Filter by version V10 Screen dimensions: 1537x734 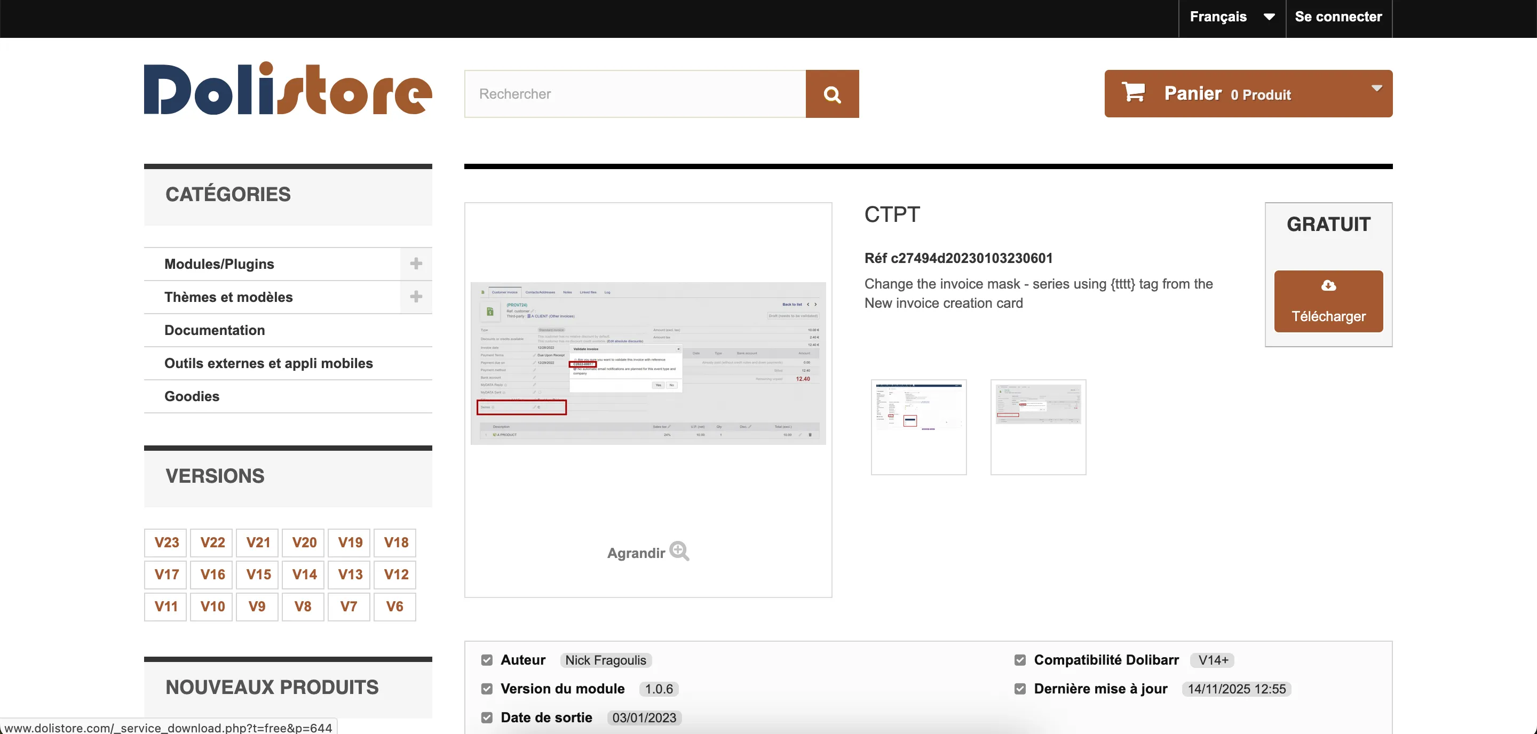[x=212, y=607]
